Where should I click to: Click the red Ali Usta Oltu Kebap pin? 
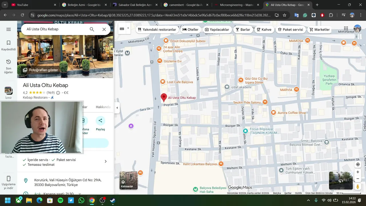164,97
